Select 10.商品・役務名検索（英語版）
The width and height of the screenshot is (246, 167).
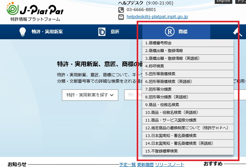(x=188, y=113)
